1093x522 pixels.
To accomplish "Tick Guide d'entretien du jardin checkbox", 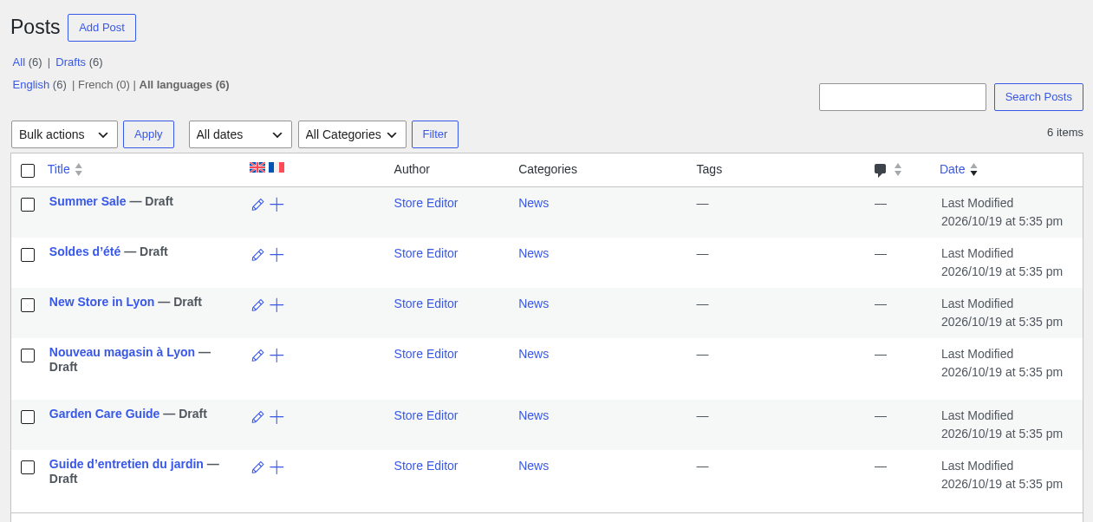I will click(x=28, y=467).
